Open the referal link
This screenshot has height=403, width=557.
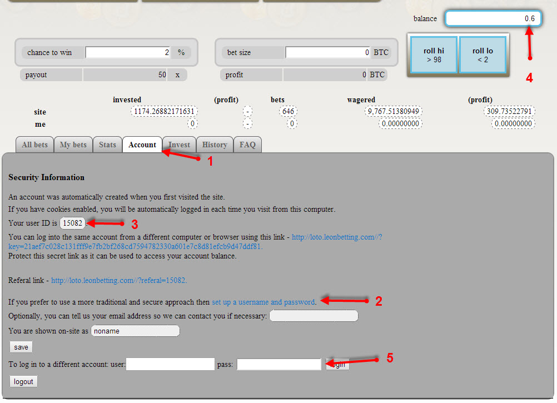(119, 281)
